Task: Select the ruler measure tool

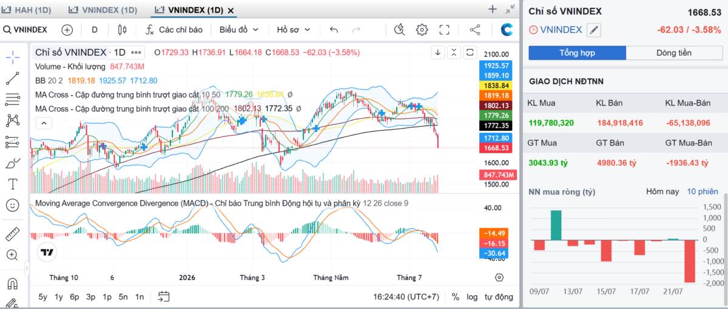Action: pos(13,234)
